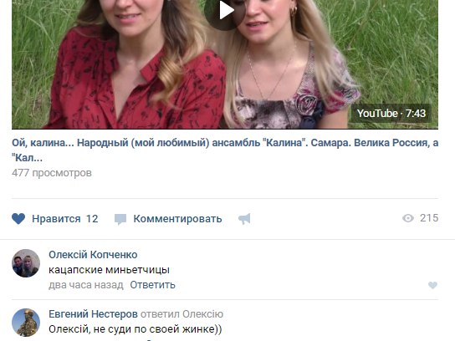This screenshot has width=455, height=341.
Task: Click the Комментировать button
Action: (177, 219)
